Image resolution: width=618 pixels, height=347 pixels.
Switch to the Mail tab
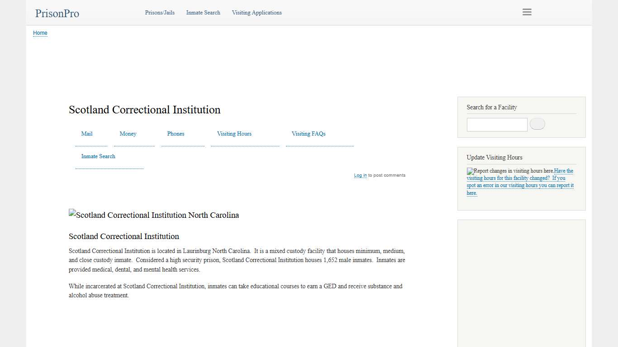tap(86, 134)
